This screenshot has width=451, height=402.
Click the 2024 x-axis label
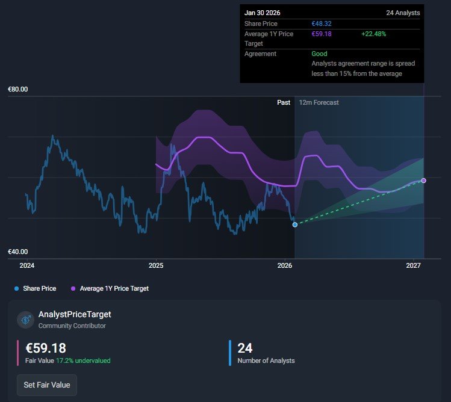26,265
